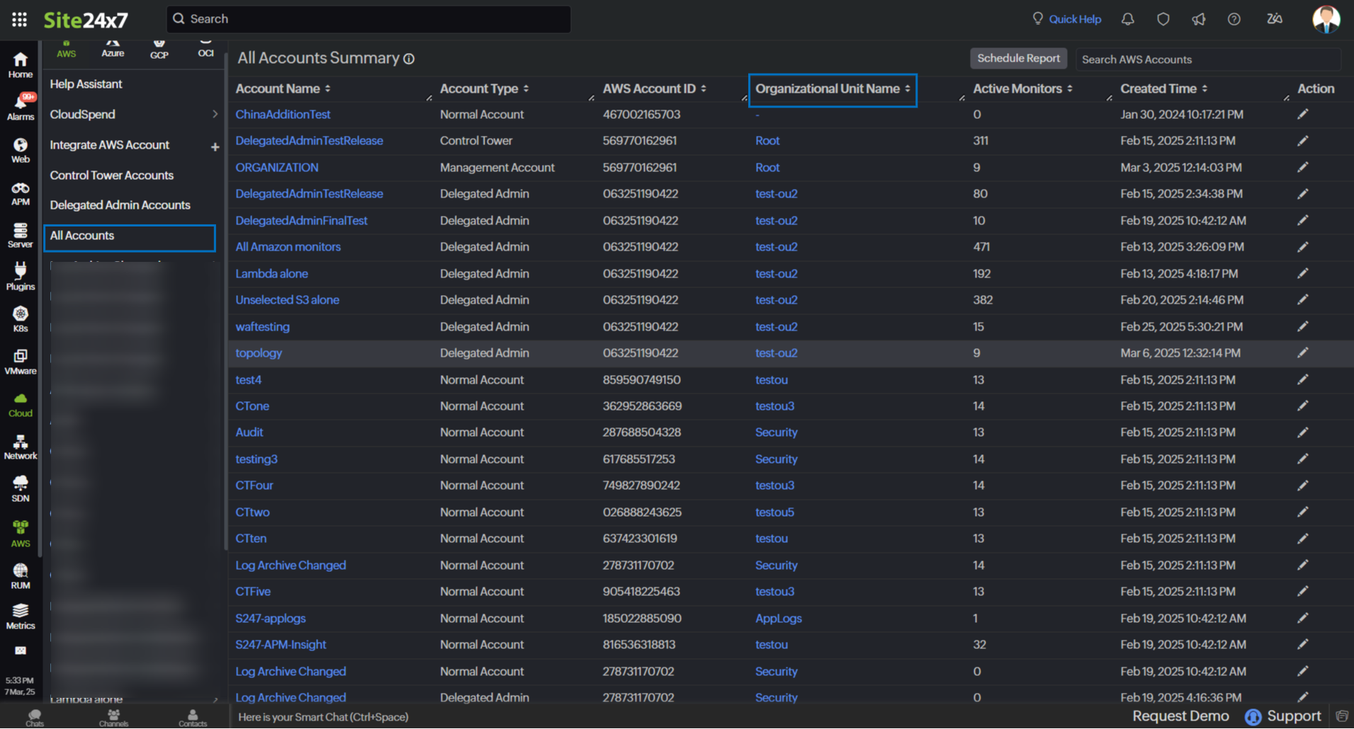Click the info icon beside All Accounts Summary
1354x729 pixels.
409,59
